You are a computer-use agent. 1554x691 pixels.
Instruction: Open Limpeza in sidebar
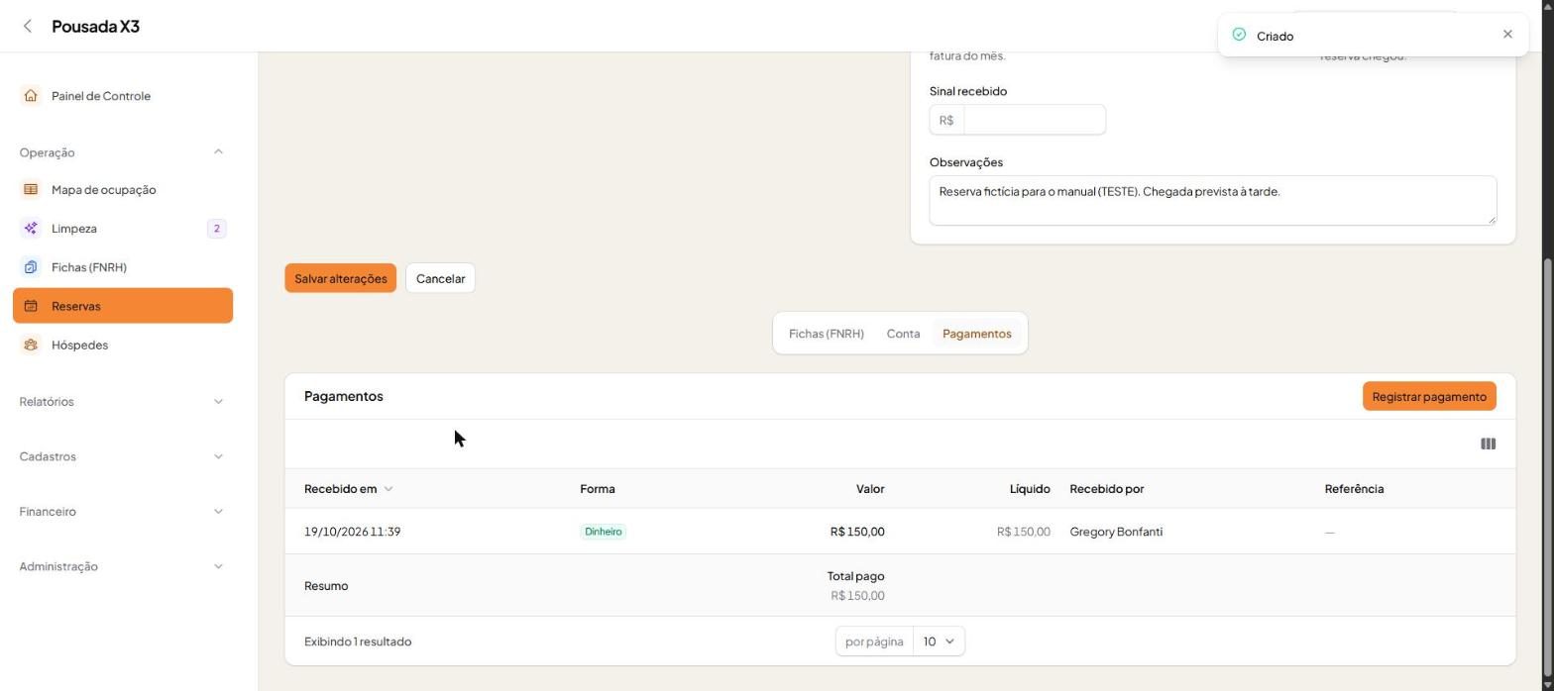[123, 229]
